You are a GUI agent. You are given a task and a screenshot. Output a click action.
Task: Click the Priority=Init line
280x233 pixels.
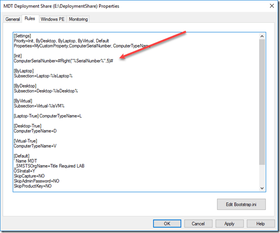pyautogui.click(x=61, y=40)
